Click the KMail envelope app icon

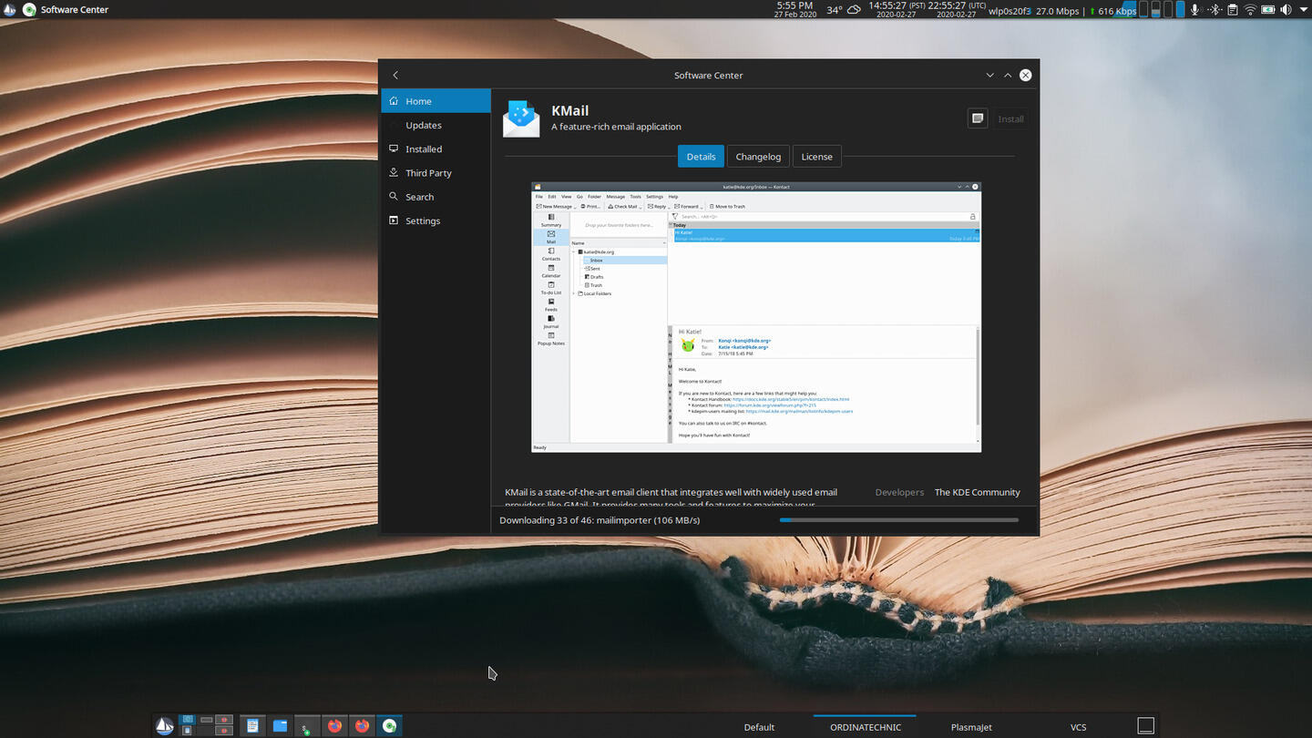pos(521,118)
